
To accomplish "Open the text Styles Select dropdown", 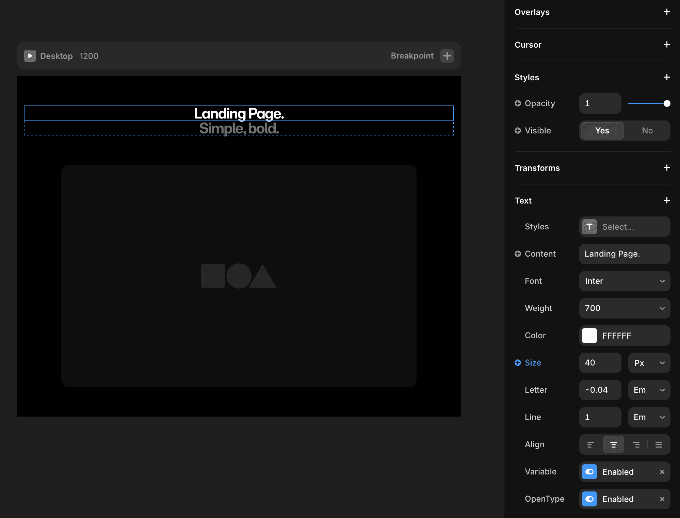I will tap(625, 227).
